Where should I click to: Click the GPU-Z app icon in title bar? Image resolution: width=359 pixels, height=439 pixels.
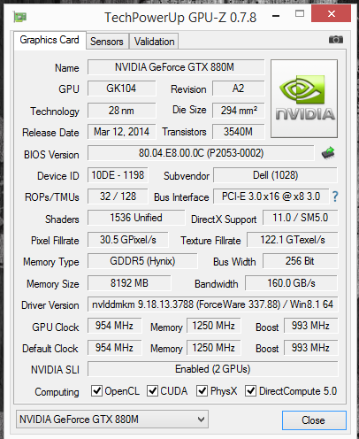coord(20,17)
